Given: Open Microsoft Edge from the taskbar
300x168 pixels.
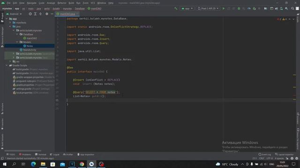Looking at the screenshot, I should pyautogui.click(x=33, y=164).
